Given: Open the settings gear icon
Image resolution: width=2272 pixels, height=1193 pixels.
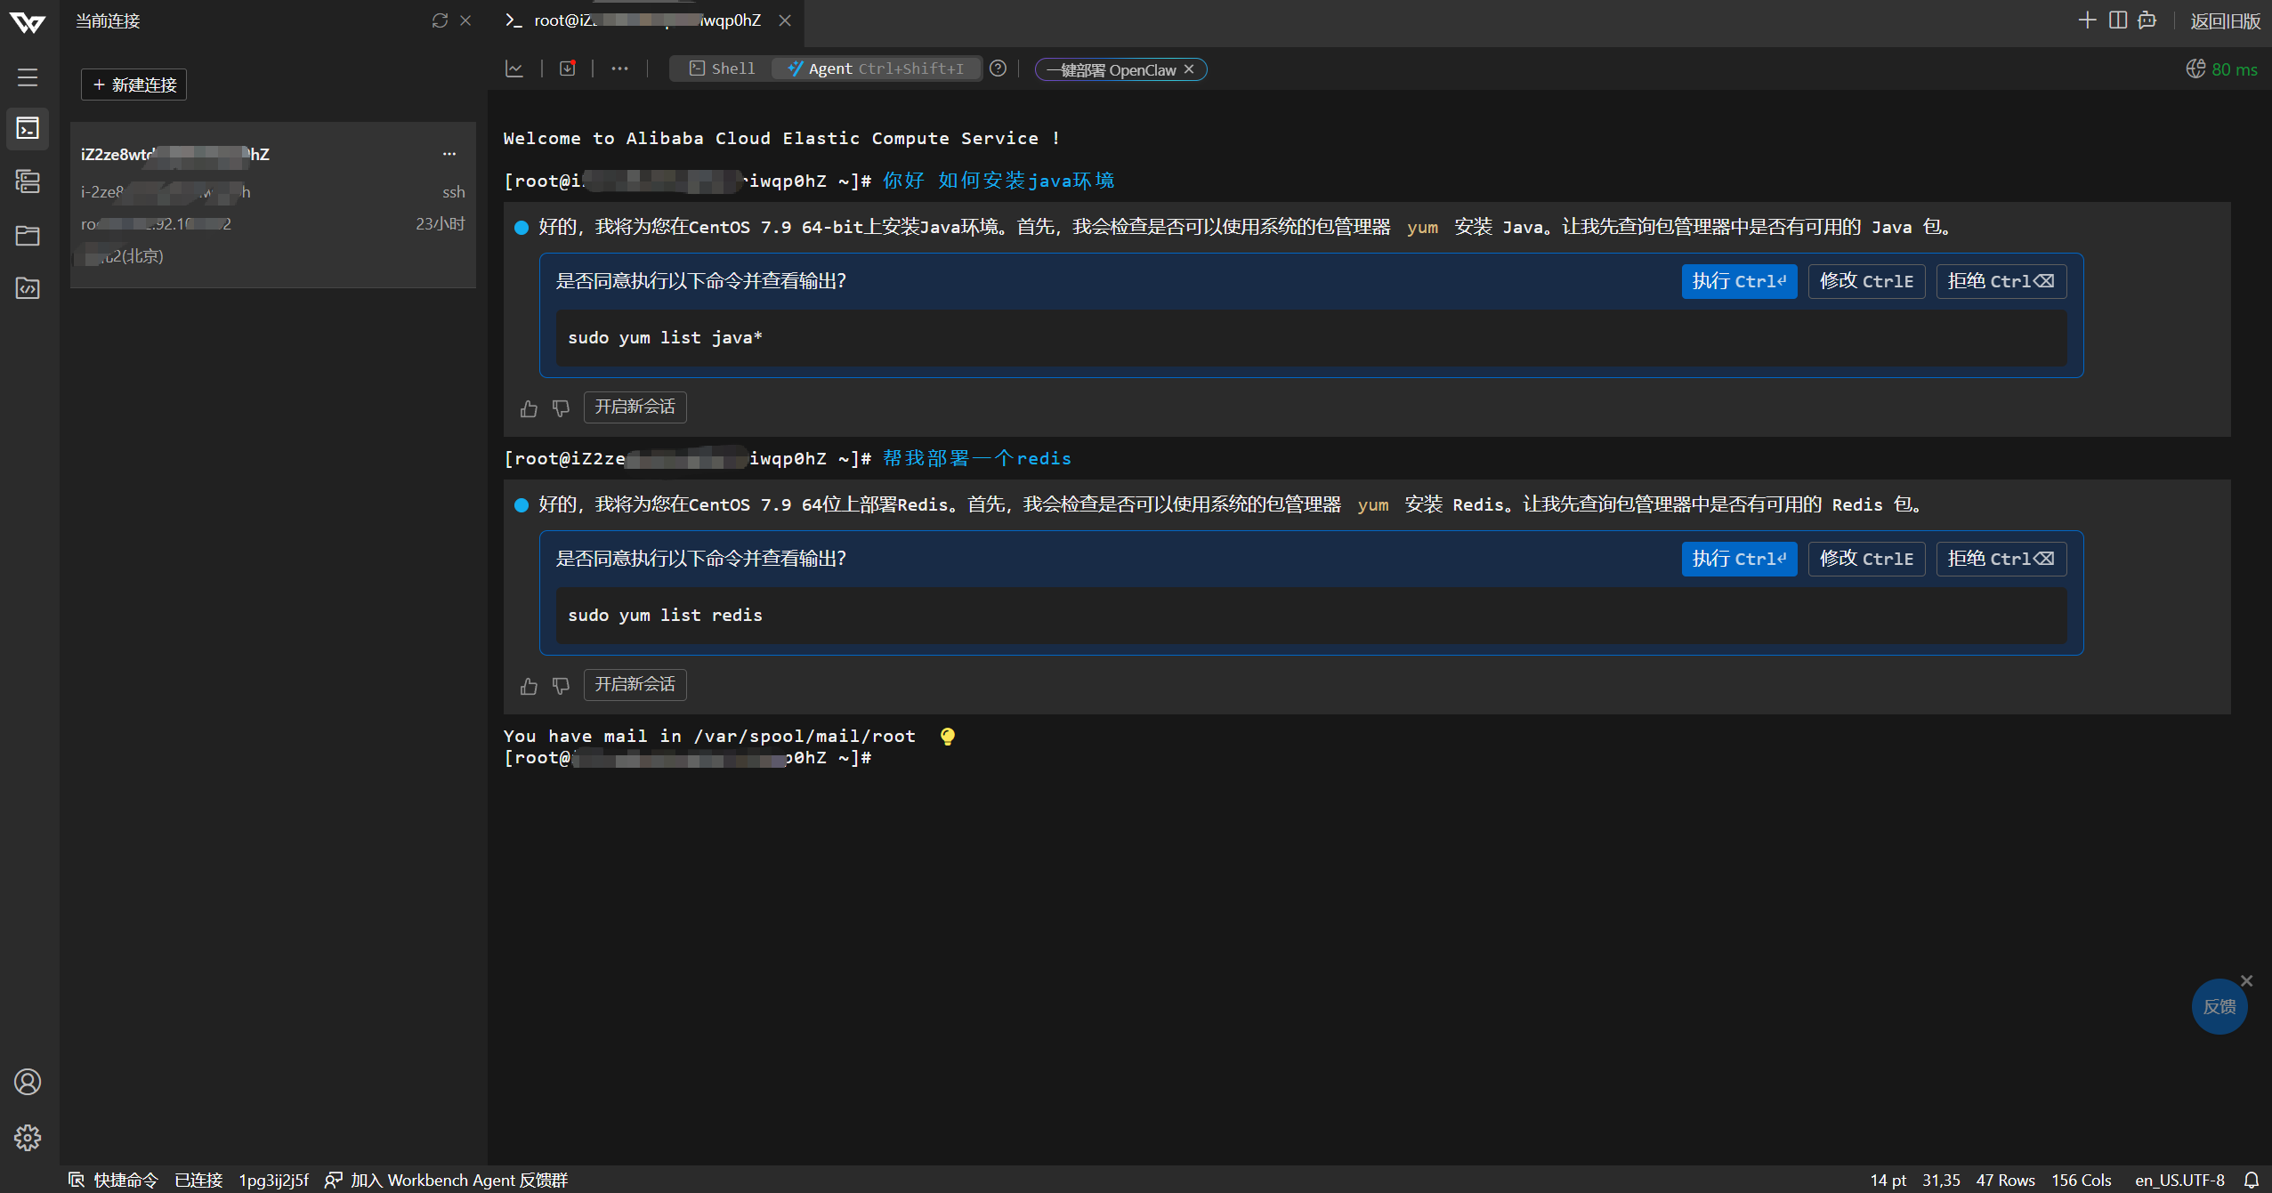Looking at the screenshot, I should [28, 1137].
